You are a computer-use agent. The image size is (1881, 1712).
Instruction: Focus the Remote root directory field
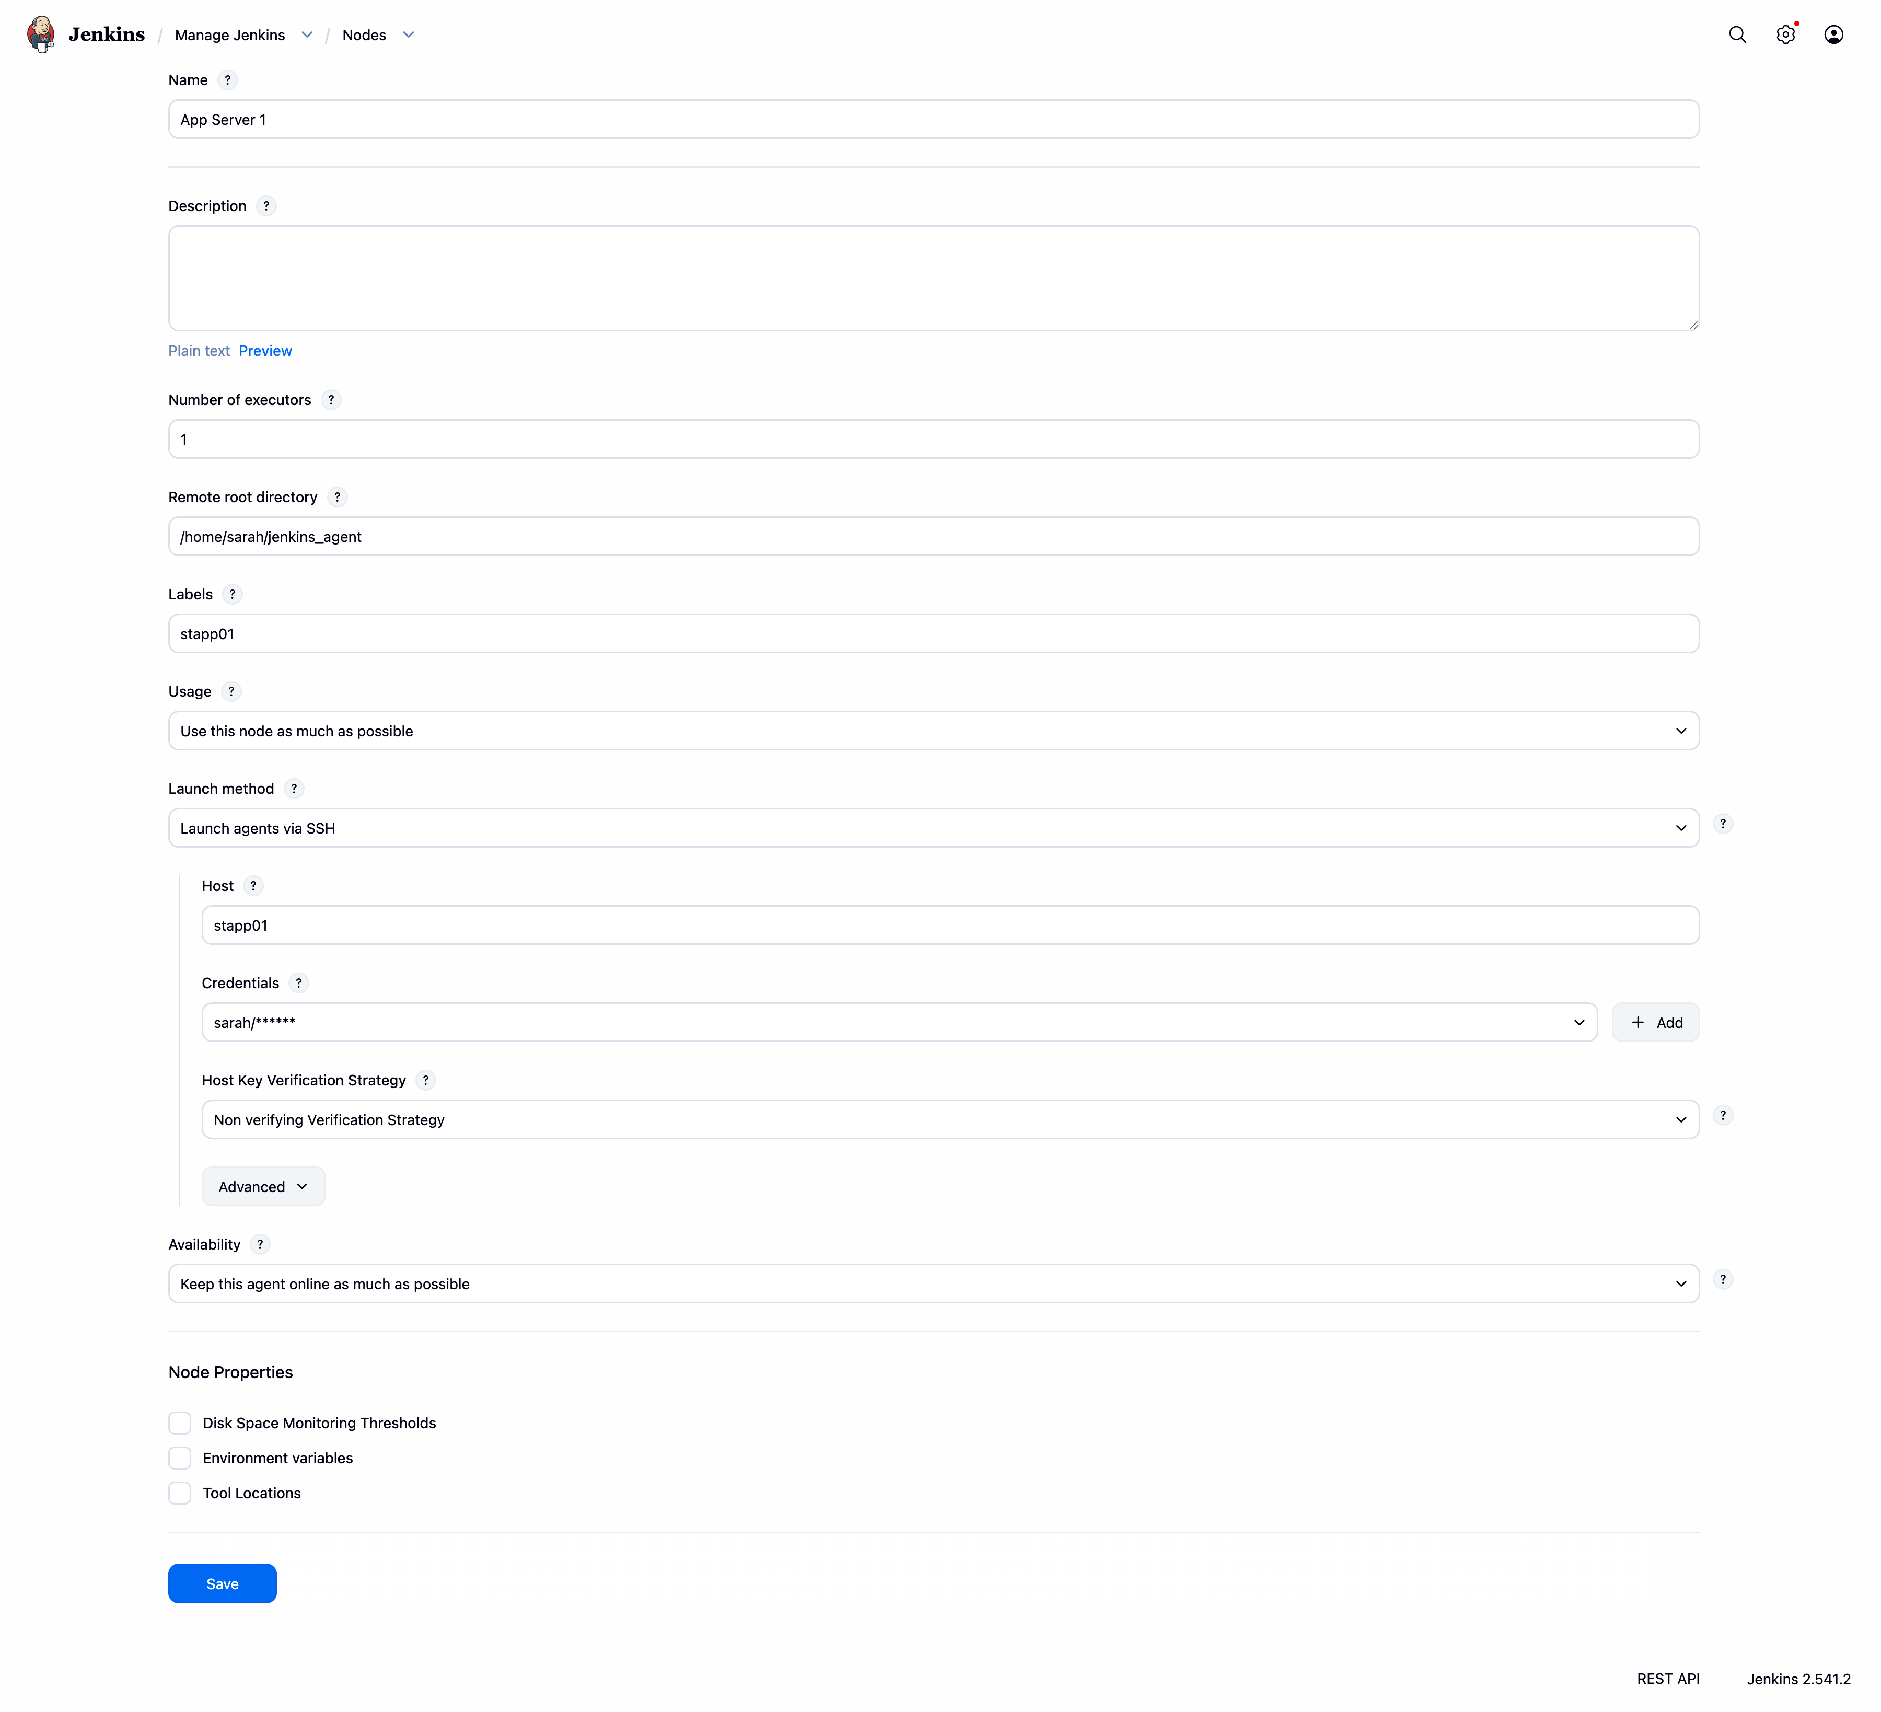point(934,537)
